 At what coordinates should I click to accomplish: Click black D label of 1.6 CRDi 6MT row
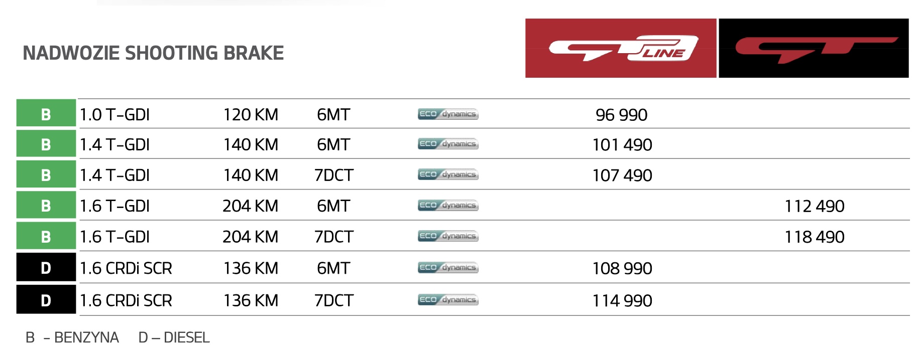(46, 267)
